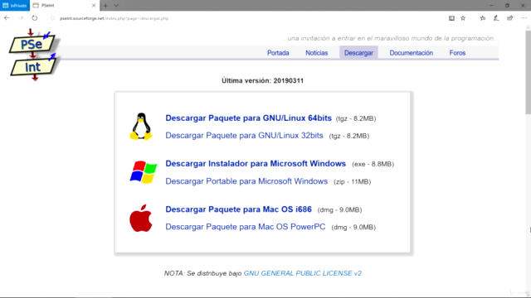Expand the tab preview chevron
This screenshot has height=298, width=531.
(x=116, y=6)
